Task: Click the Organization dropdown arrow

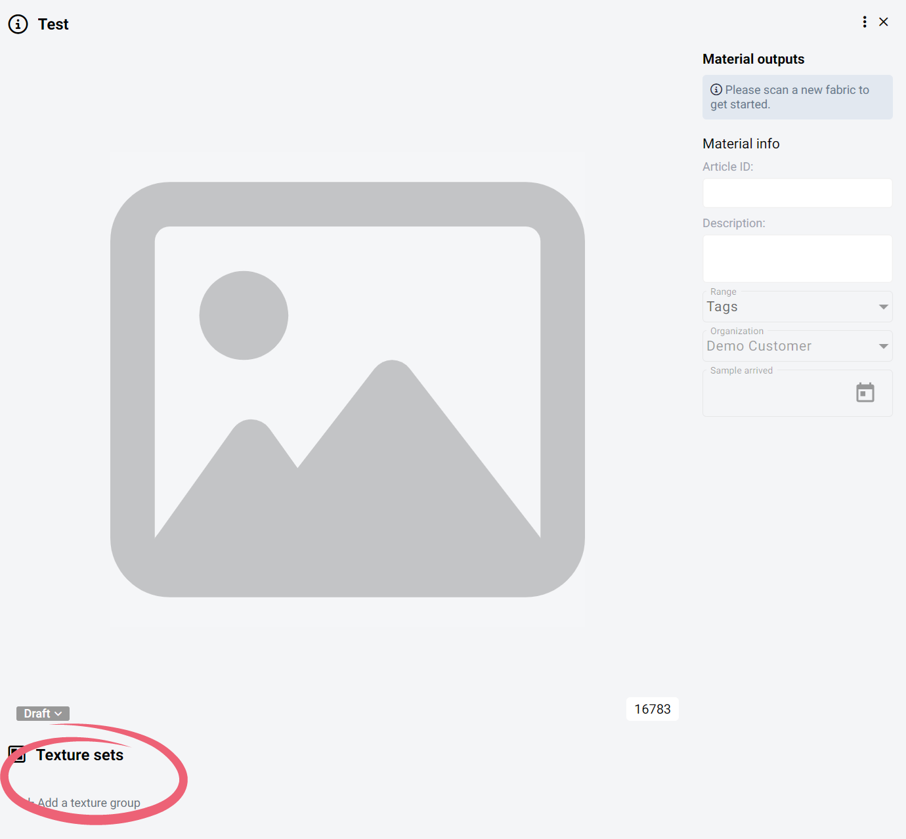Action: point(883,347)
